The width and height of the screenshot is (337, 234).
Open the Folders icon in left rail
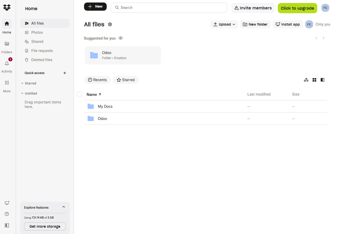7,43
